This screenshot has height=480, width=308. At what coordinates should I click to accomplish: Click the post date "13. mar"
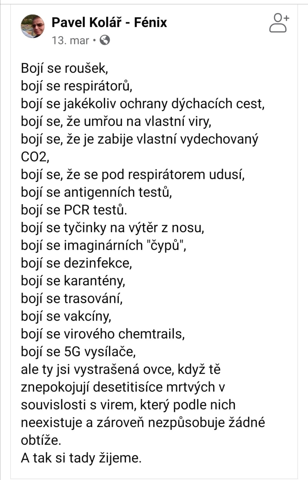click(70, 40)
